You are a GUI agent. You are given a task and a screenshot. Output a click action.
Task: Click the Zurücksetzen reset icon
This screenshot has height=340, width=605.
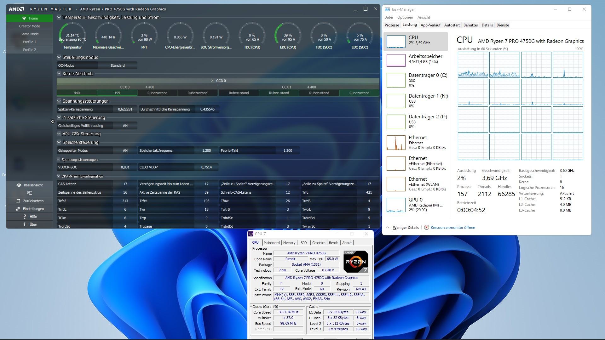[x=18, y=201]
